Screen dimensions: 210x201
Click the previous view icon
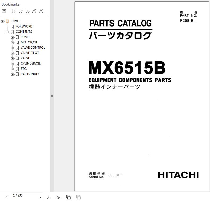pos(68,197)
